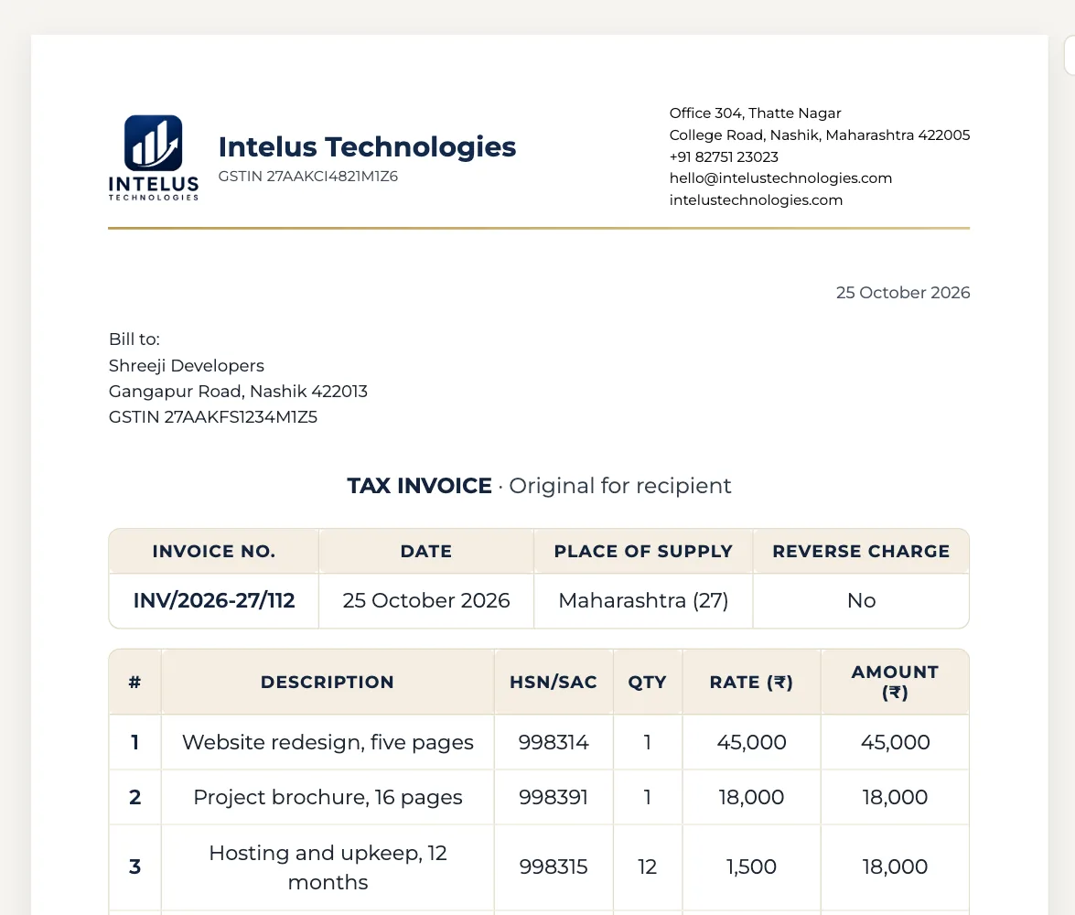Viewport: 1075px width, 915px height.
Task: Click the HSN/SAC column header
Action: 554,683
